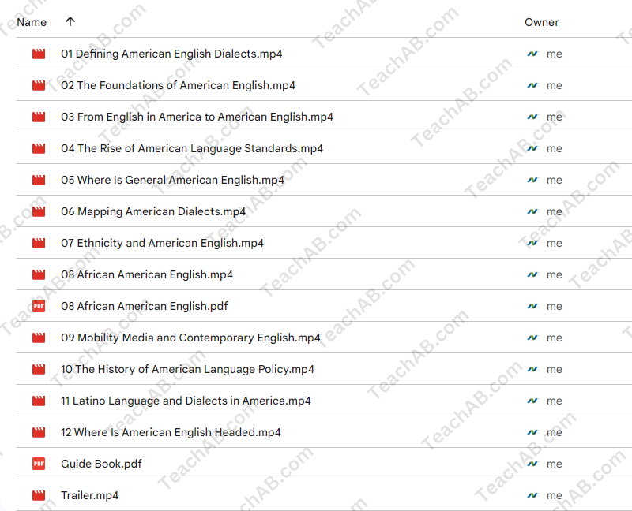Select 08 African American English.pdf file name

point(145,306)
